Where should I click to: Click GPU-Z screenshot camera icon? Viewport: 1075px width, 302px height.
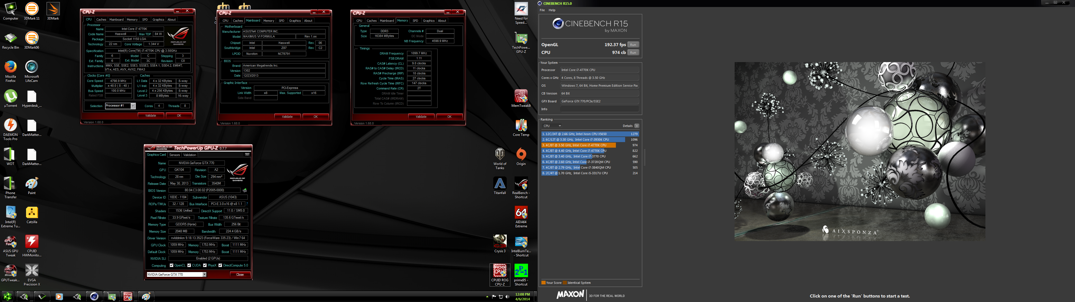click(247, 154)
